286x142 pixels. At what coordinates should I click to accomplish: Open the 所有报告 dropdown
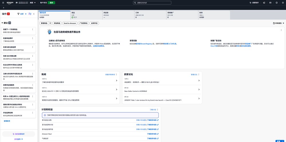point(279,23)
